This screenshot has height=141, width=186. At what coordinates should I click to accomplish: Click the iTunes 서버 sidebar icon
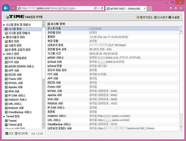click(x=6, y=79)
